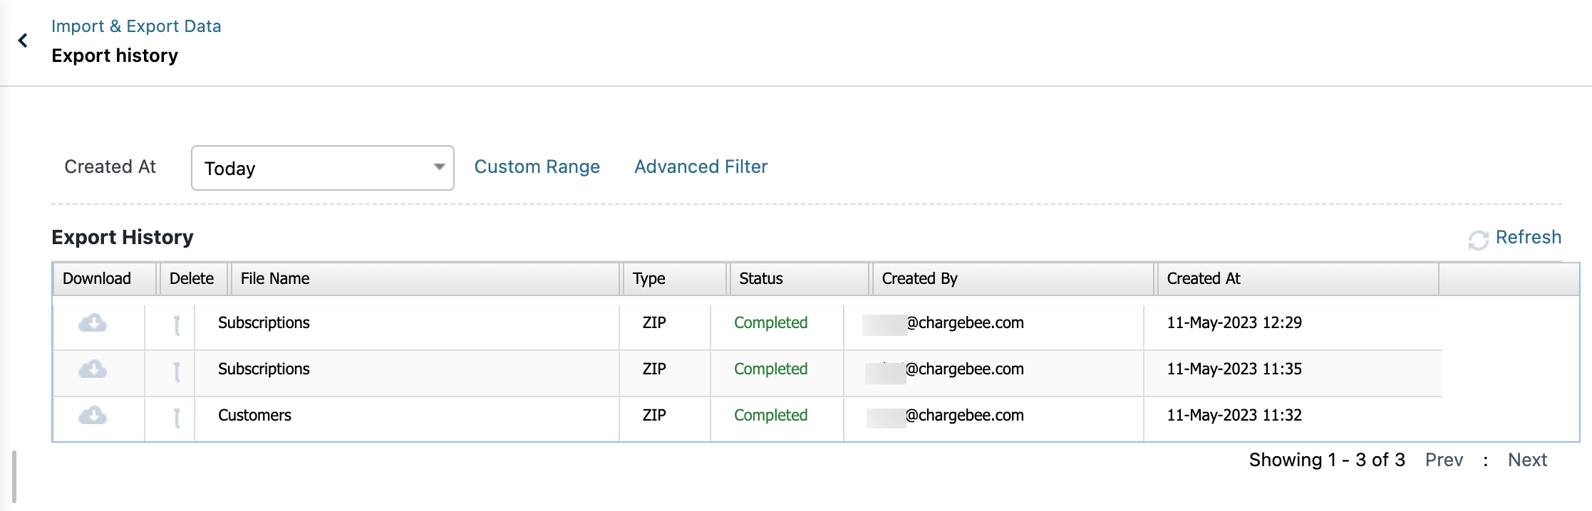
Task: Click the Type column header
Action: 648,279
